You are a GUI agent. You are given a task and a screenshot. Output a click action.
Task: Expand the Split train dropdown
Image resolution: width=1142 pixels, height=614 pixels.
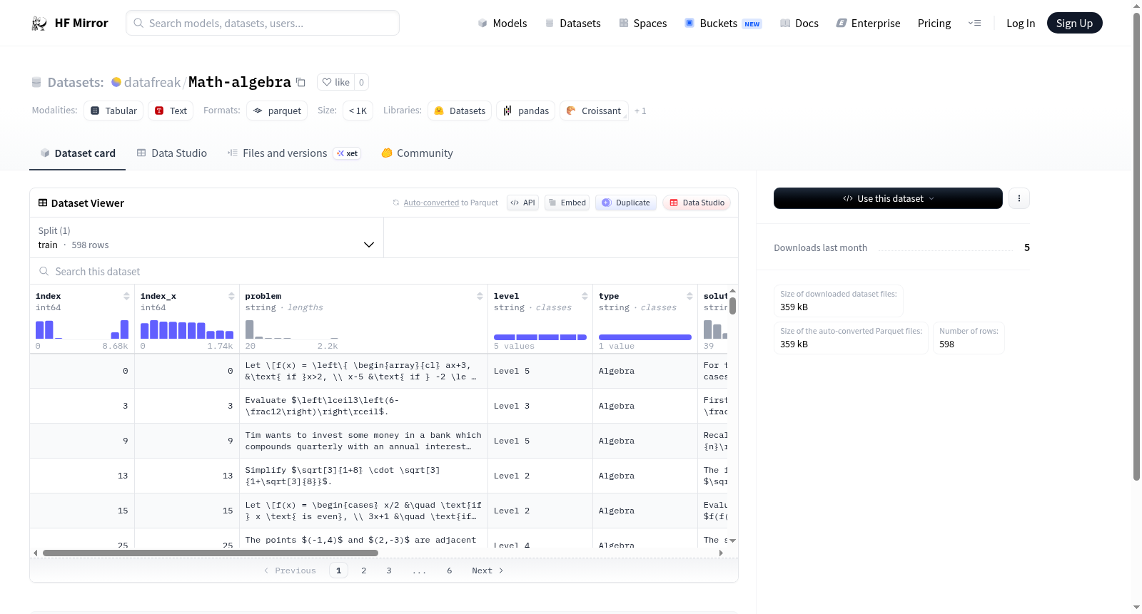[x=206, y=237]
